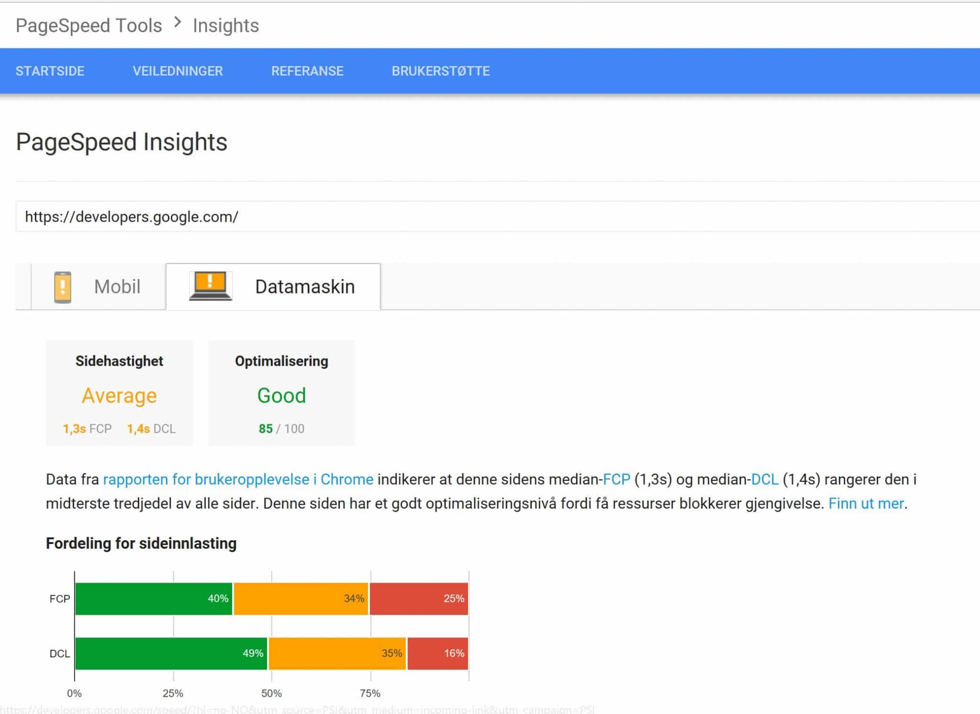Click the 25% axis tick label

173,693
